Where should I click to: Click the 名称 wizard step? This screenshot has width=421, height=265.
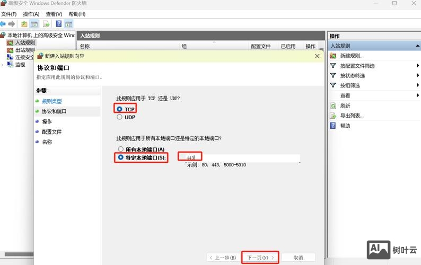click(x=47, y=142)
